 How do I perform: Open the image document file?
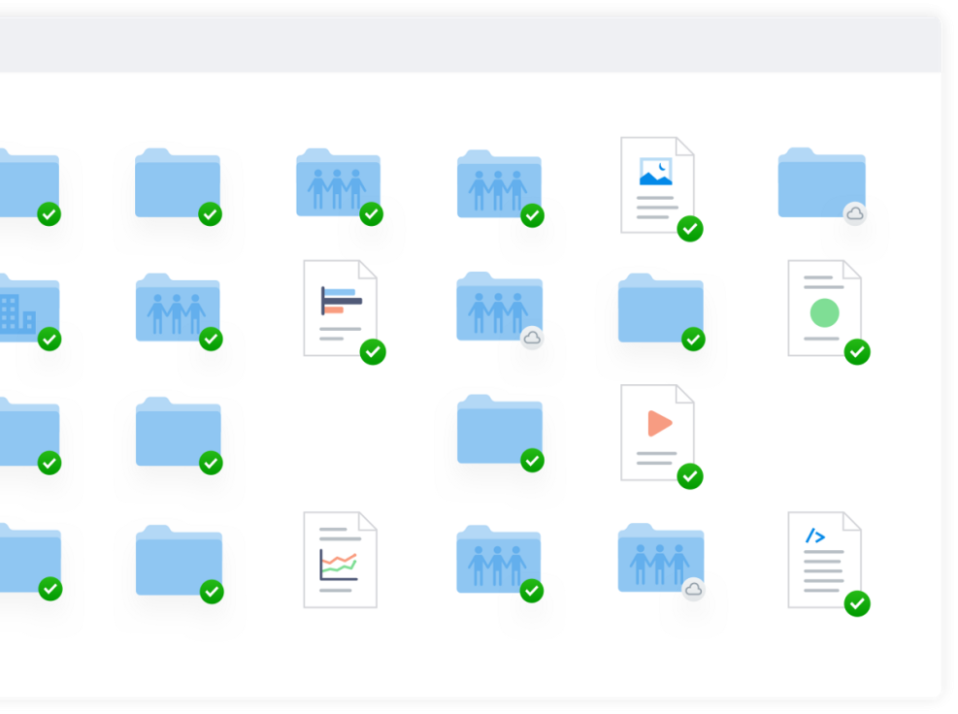pyautogui.click(x=657, y=184)
